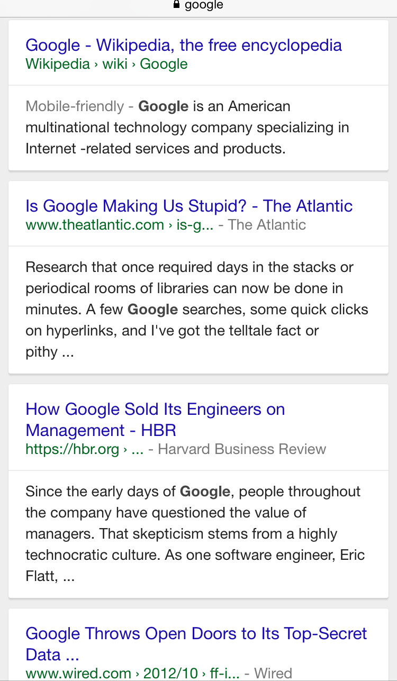
Task: Tap the gray The Atlantic source label
Action: point(267,225)
